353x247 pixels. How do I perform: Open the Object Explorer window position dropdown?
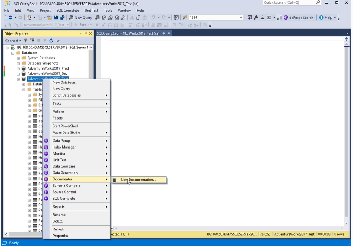tap(81, 33)
